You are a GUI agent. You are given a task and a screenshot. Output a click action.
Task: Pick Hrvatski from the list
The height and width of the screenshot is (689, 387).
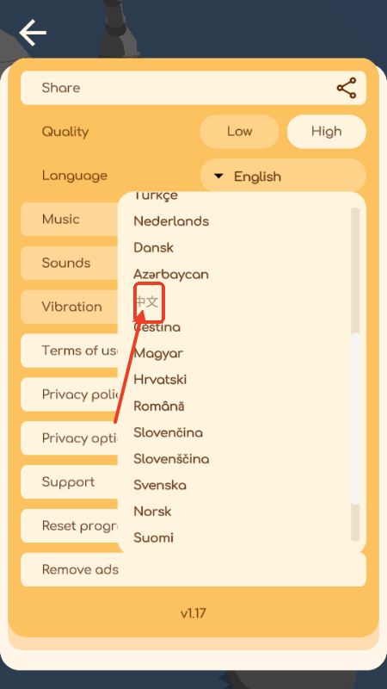(160, 380)
